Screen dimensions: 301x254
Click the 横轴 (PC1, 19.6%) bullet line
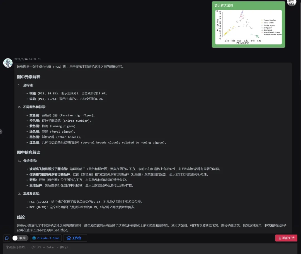[68, 93]
